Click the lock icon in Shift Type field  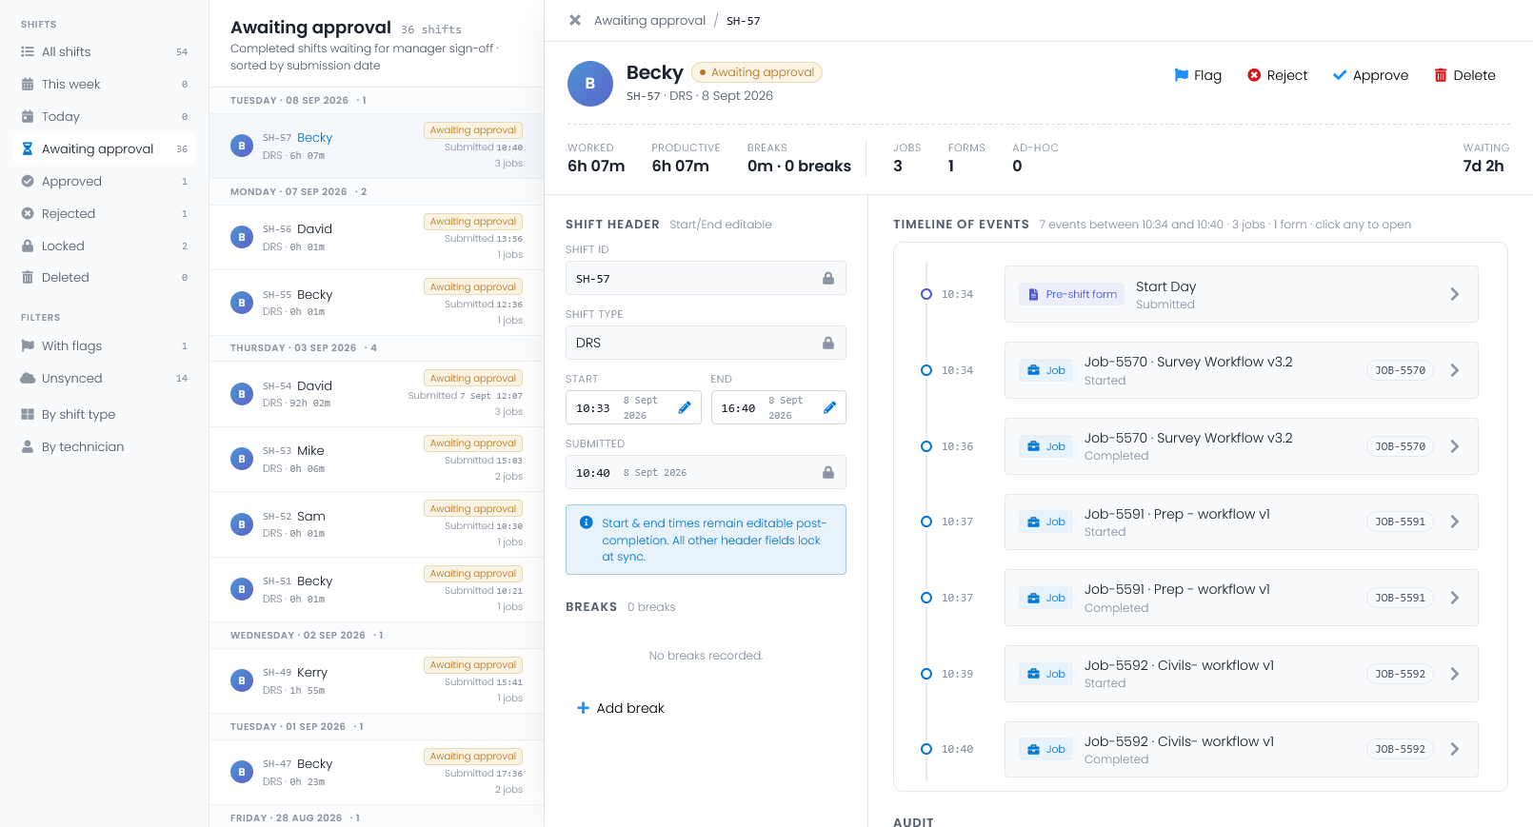pos(828,343)
